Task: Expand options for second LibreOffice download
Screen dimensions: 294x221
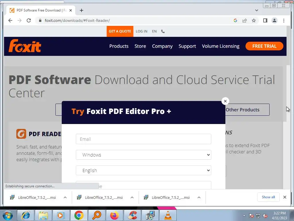Action: point(132,197)
